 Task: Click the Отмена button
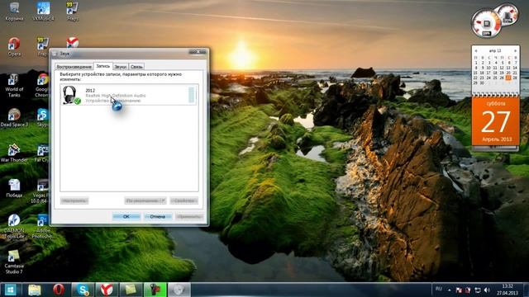pyautogui.click(x=158, y=216)
